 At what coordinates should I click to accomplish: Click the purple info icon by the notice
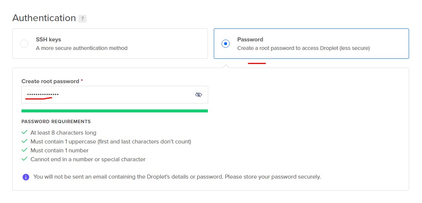click(26, 177)
